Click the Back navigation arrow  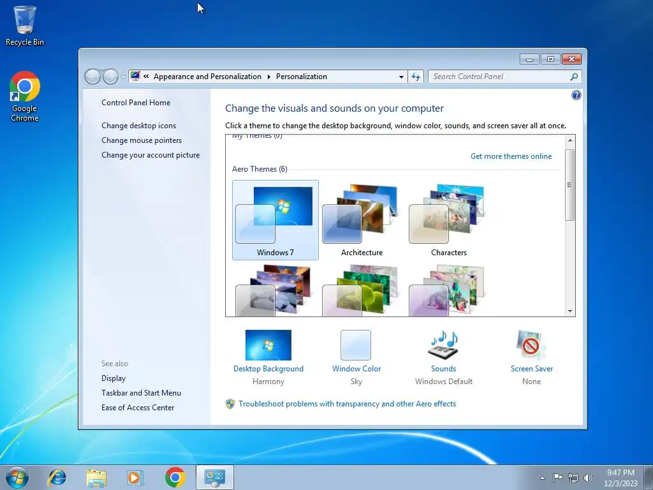[92, 77]
